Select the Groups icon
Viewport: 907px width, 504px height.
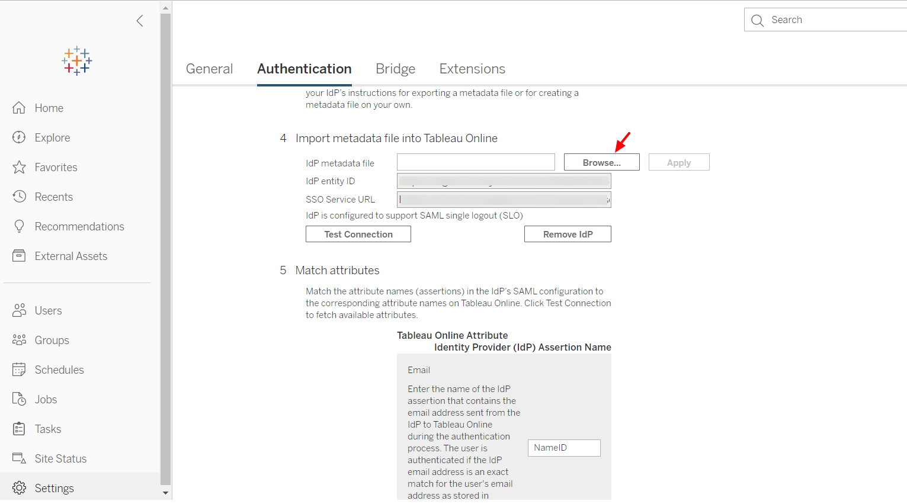point(52,340)
